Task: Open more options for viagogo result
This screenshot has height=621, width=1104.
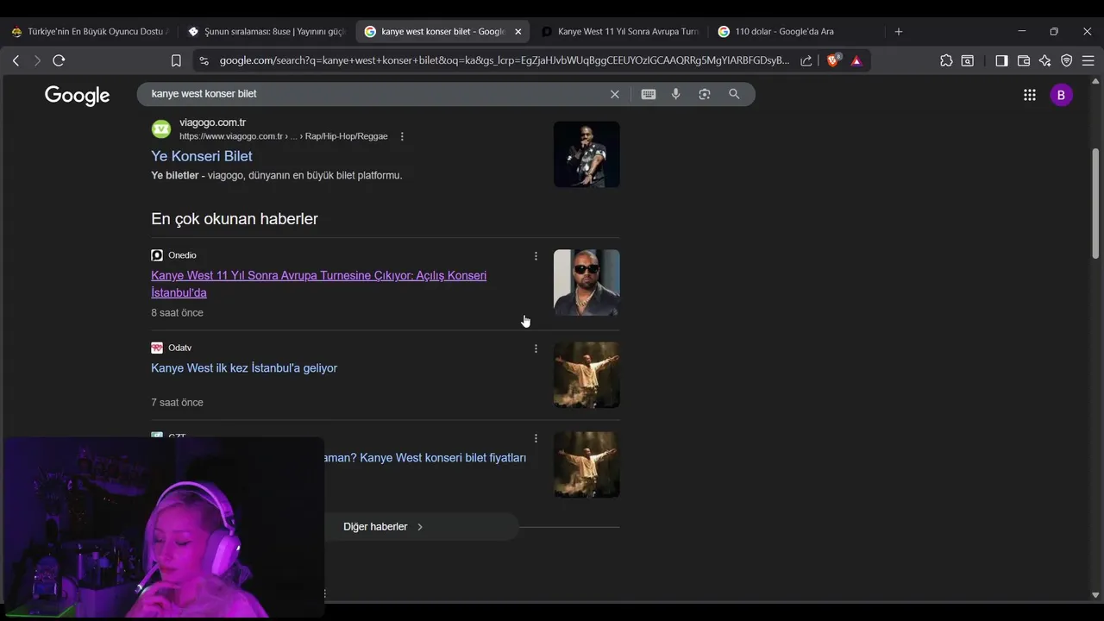Action: pyautogui.click(x=402, y=136)
